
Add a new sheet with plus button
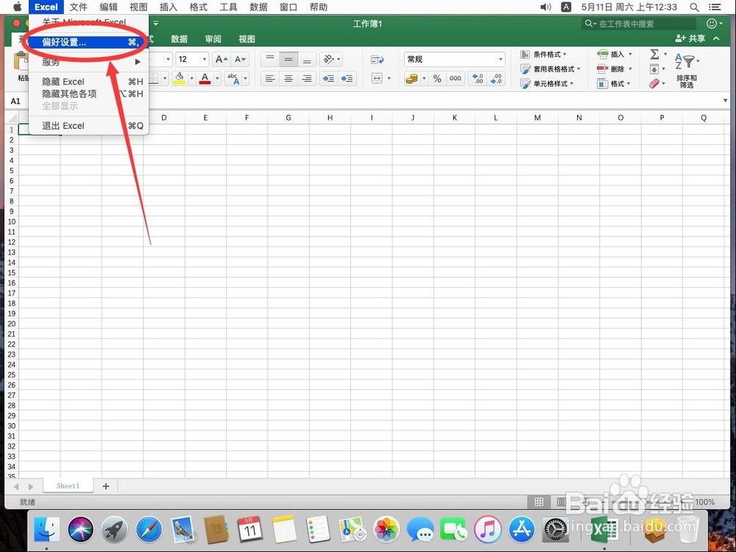105,486
